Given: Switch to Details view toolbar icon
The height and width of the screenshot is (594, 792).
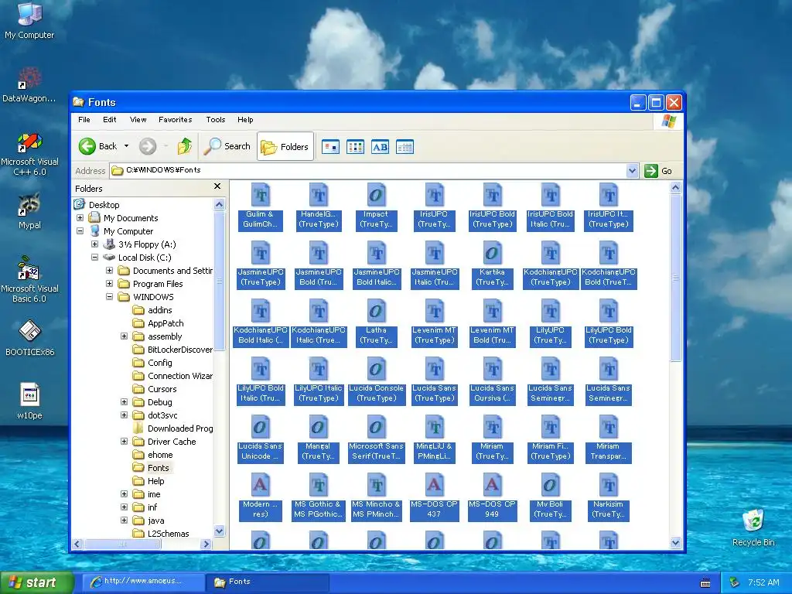Looking at the screenshot, I should click(x=405, y=147).
